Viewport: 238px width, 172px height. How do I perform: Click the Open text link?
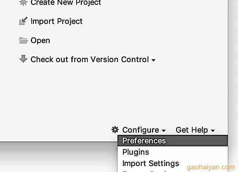tap(40, 40)
